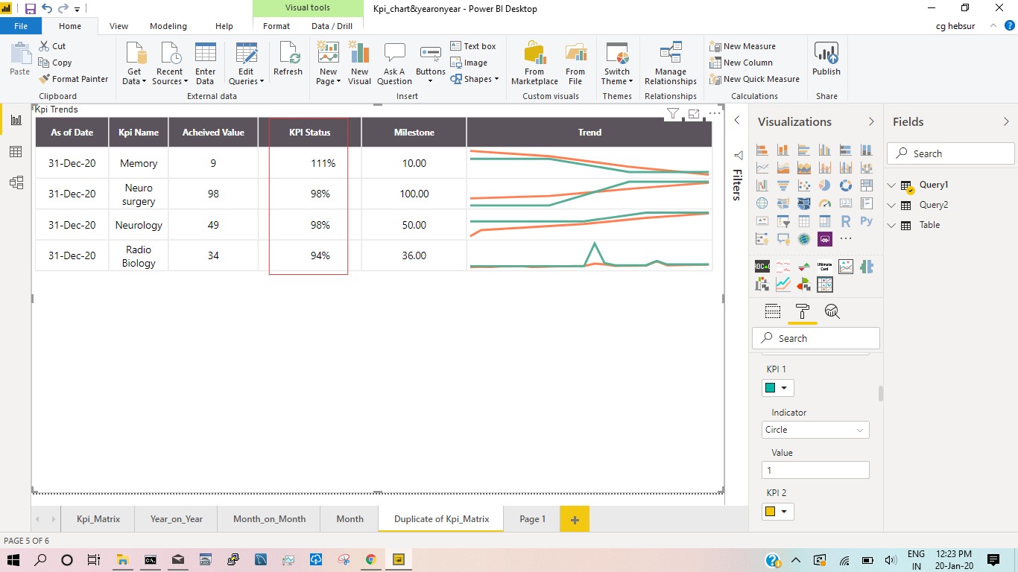Screen dimensions: 1018x572
Task: Select the Matrix visualization icon
Action: click(825, 221)
